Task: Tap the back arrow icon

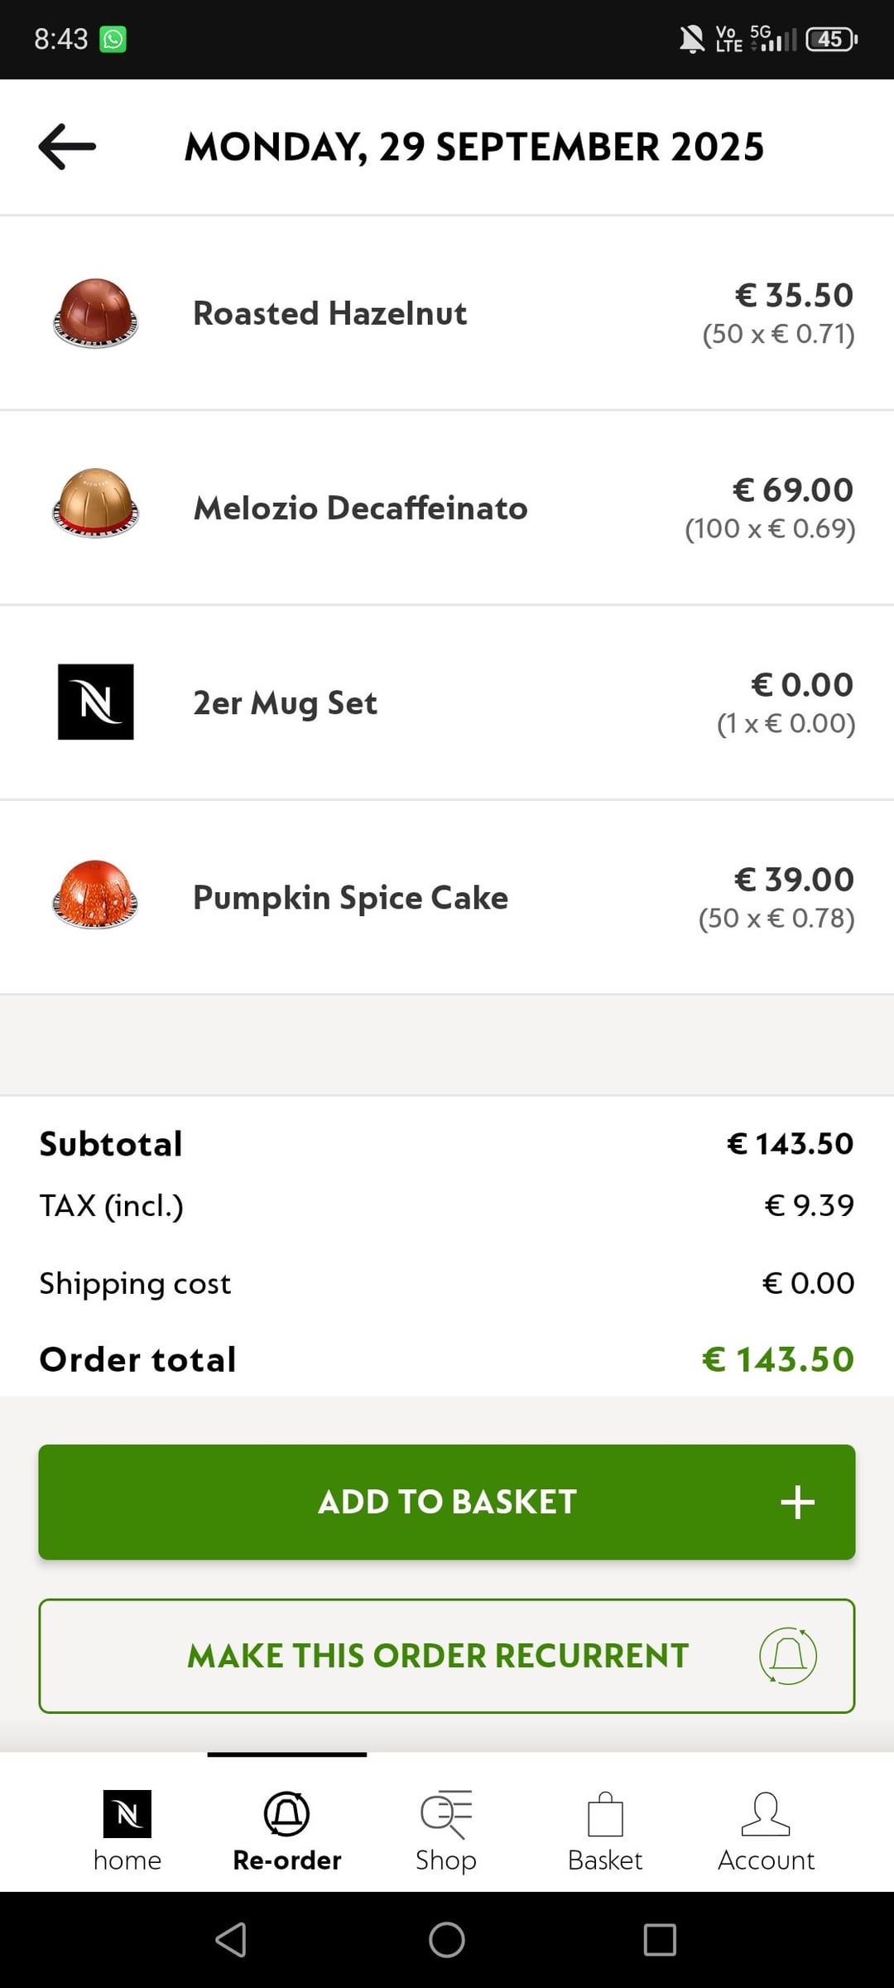Action: coord(67,147)
